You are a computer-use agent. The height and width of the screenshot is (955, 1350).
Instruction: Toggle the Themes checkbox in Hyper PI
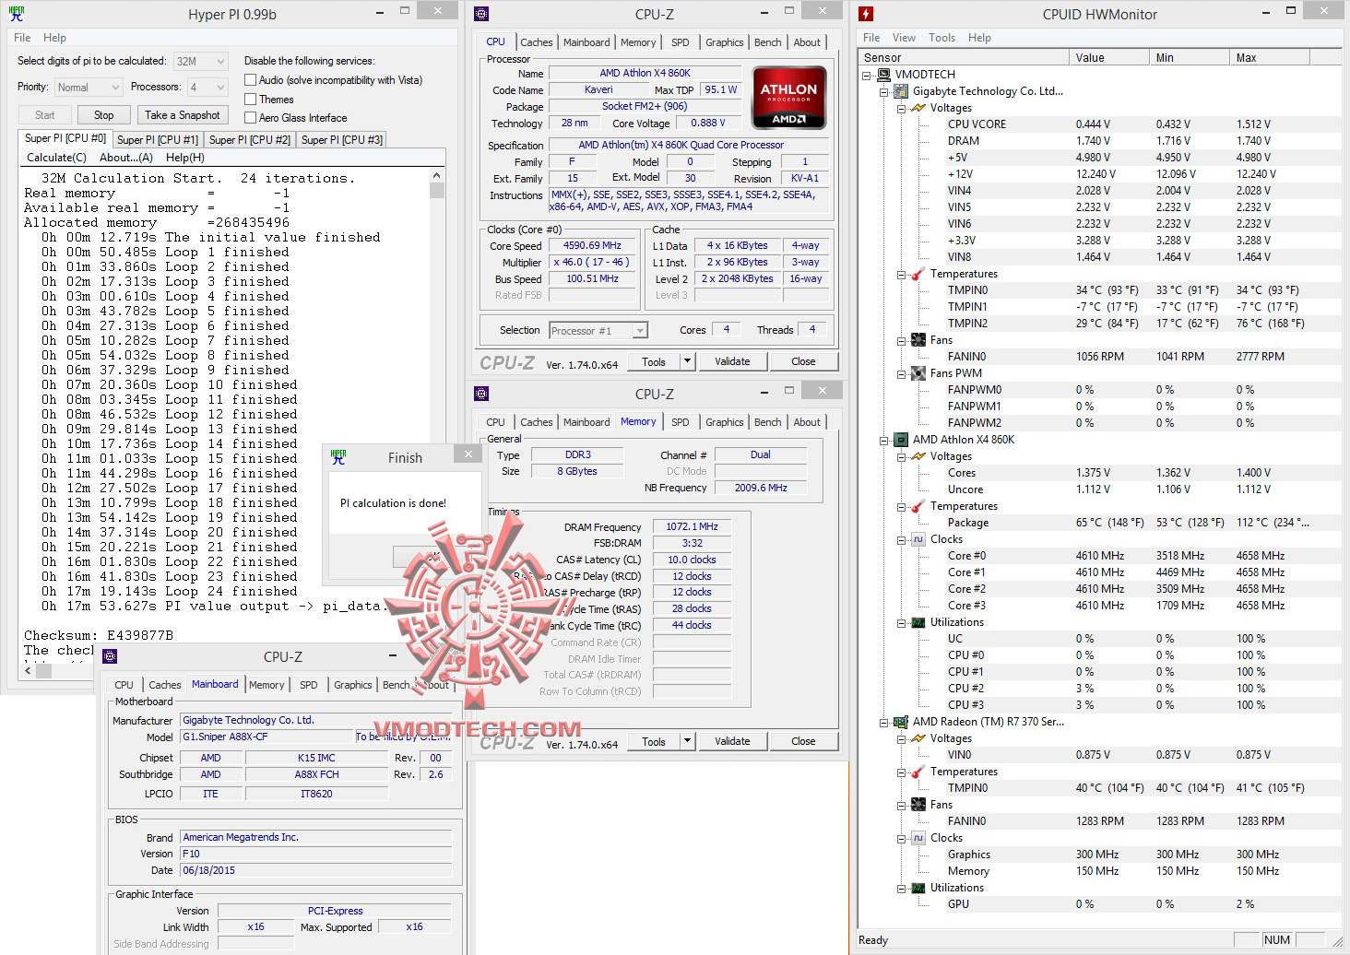(250, 99)
